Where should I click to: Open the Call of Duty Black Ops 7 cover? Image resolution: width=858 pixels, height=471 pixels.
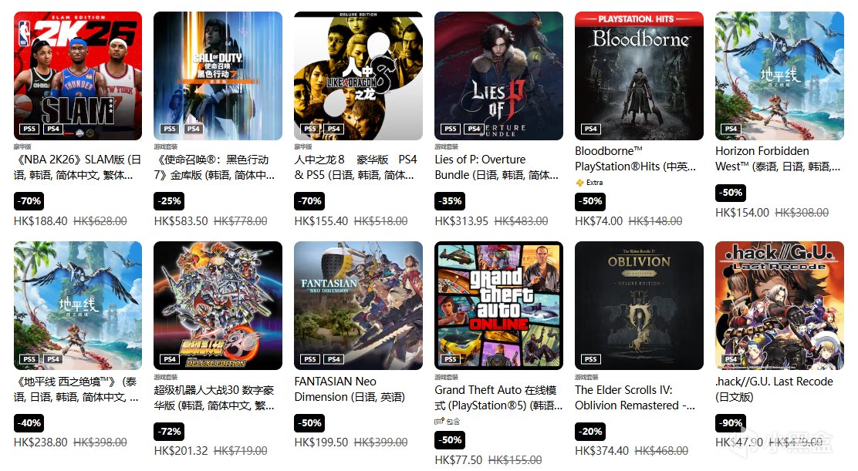pos(218,76)
